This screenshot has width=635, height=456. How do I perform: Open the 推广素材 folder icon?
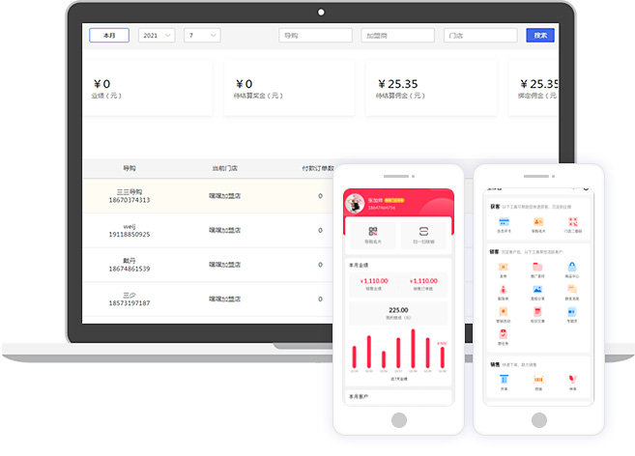537,268
